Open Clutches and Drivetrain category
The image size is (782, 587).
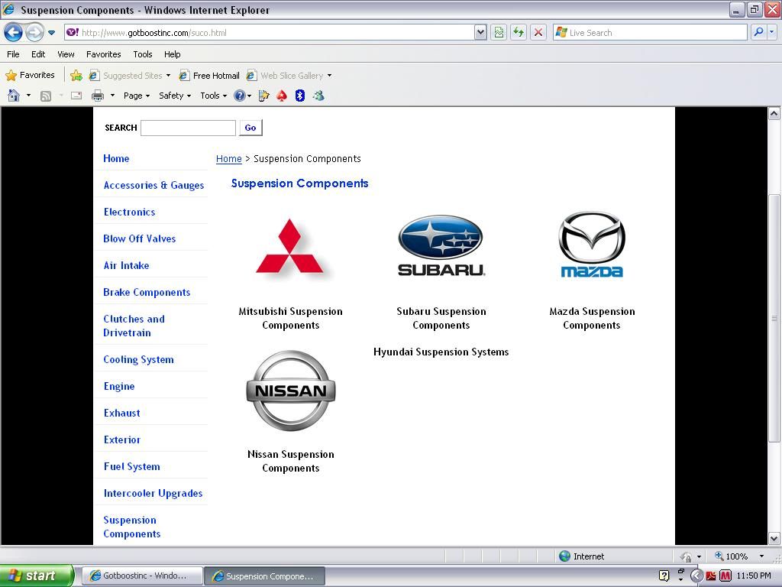click(134, 326)
